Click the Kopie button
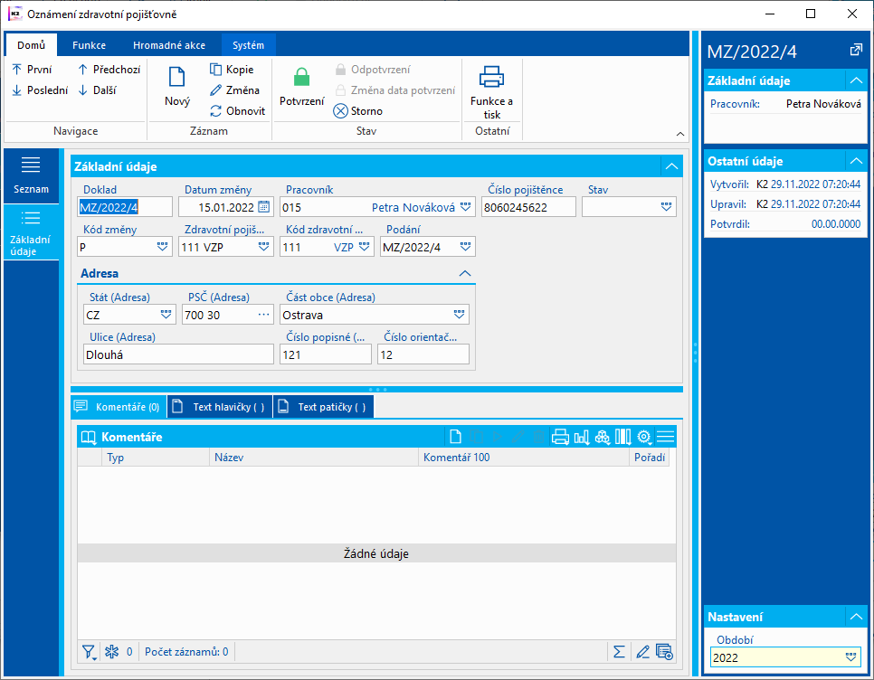 point(232,70)
